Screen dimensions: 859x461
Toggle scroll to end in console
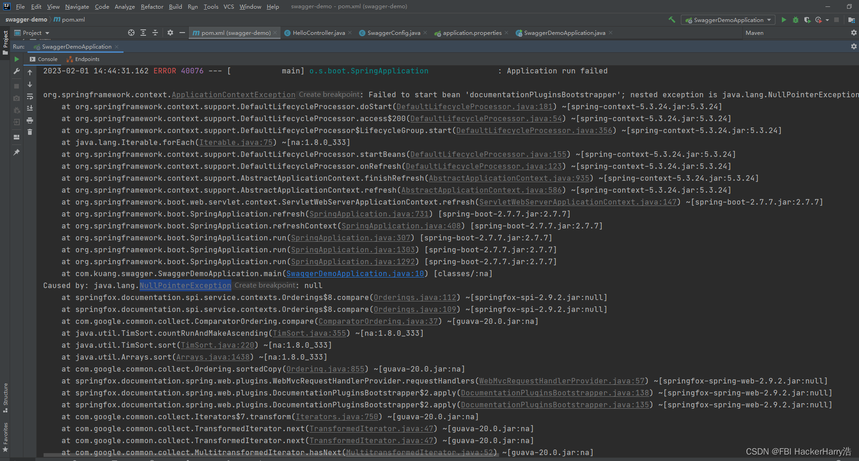click(x=30, y=108)
